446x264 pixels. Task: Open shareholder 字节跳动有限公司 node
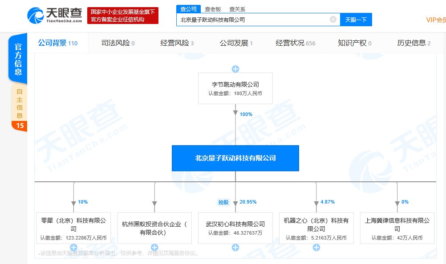(x=235, y=88)
